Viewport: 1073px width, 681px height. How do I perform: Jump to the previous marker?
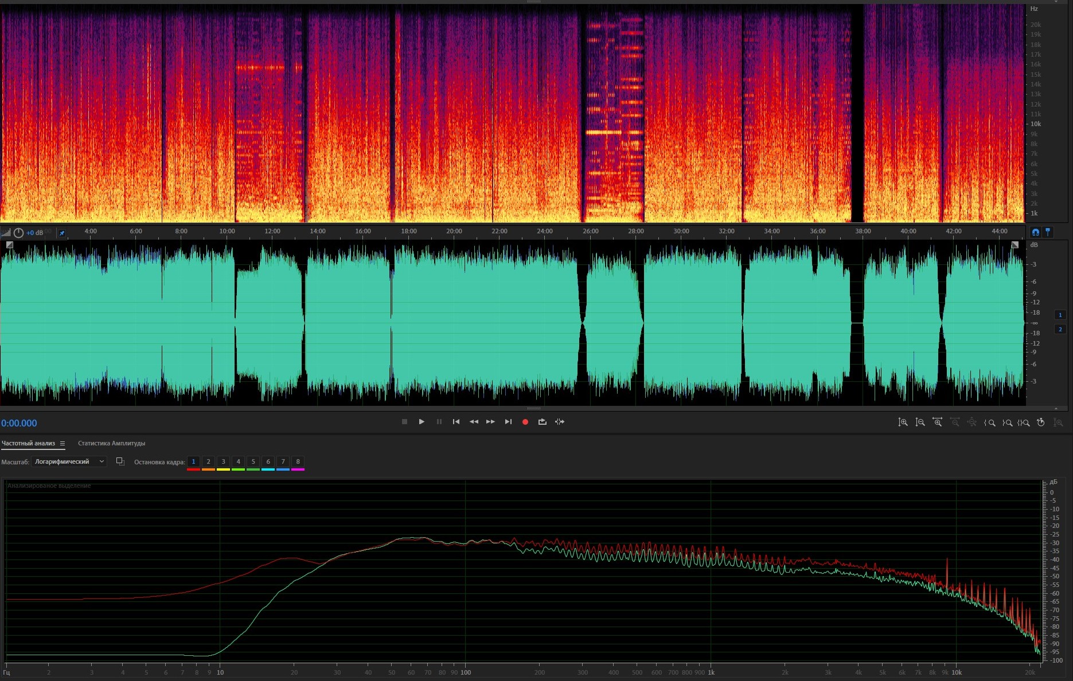(x=456, y=422)
